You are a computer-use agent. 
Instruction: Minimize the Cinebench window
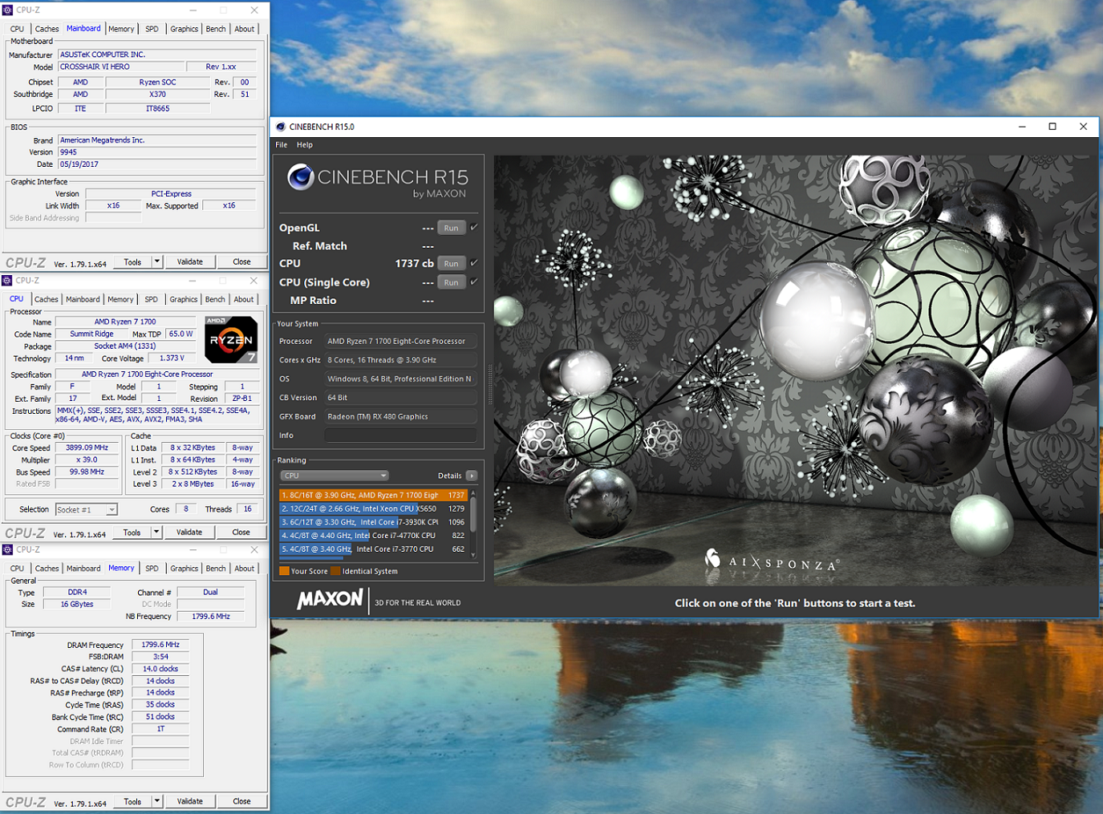pyautogui.click(x=1022, y=127)
